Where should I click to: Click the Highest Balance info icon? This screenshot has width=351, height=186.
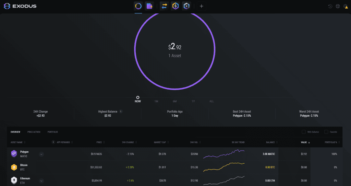pyautogui.click(x=121, y=112)
